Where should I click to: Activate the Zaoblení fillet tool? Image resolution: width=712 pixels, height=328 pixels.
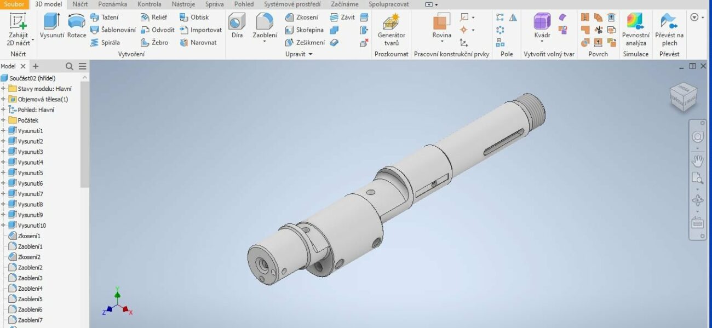[x=265, y=26]
